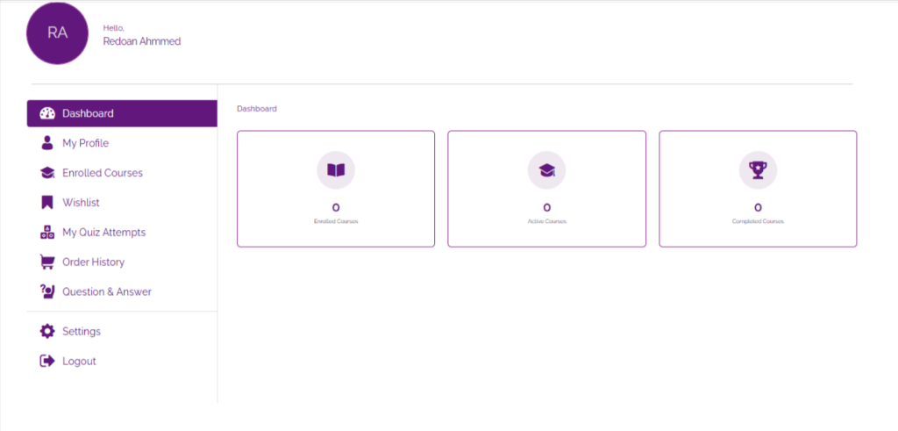Select the Wishlist bookmark icon
Screen dimensions: 898x431
pyautogui.click(x=47, y=203)
